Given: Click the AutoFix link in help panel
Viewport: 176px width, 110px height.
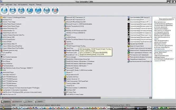Looking at the screenshot, I should [157, 61].
